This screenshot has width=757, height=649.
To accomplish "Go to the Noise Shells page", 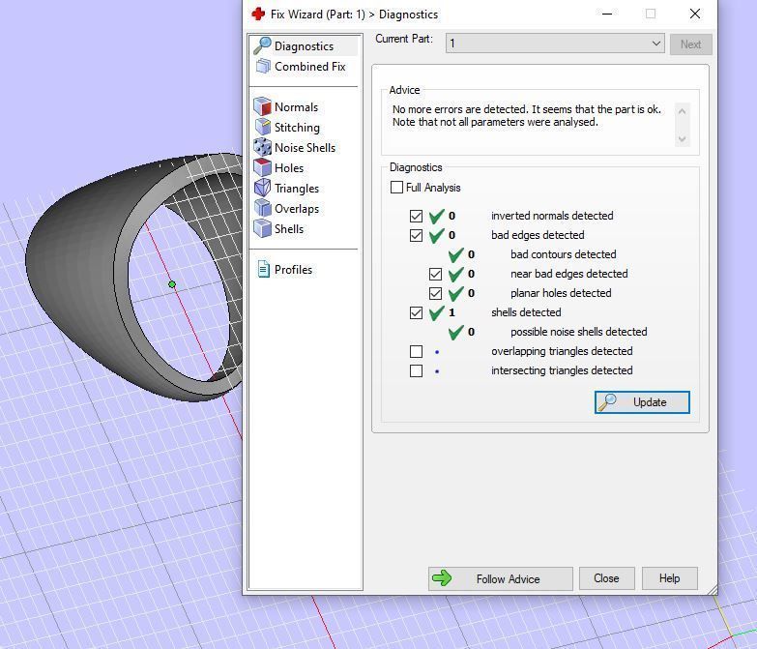I will 305,147.
